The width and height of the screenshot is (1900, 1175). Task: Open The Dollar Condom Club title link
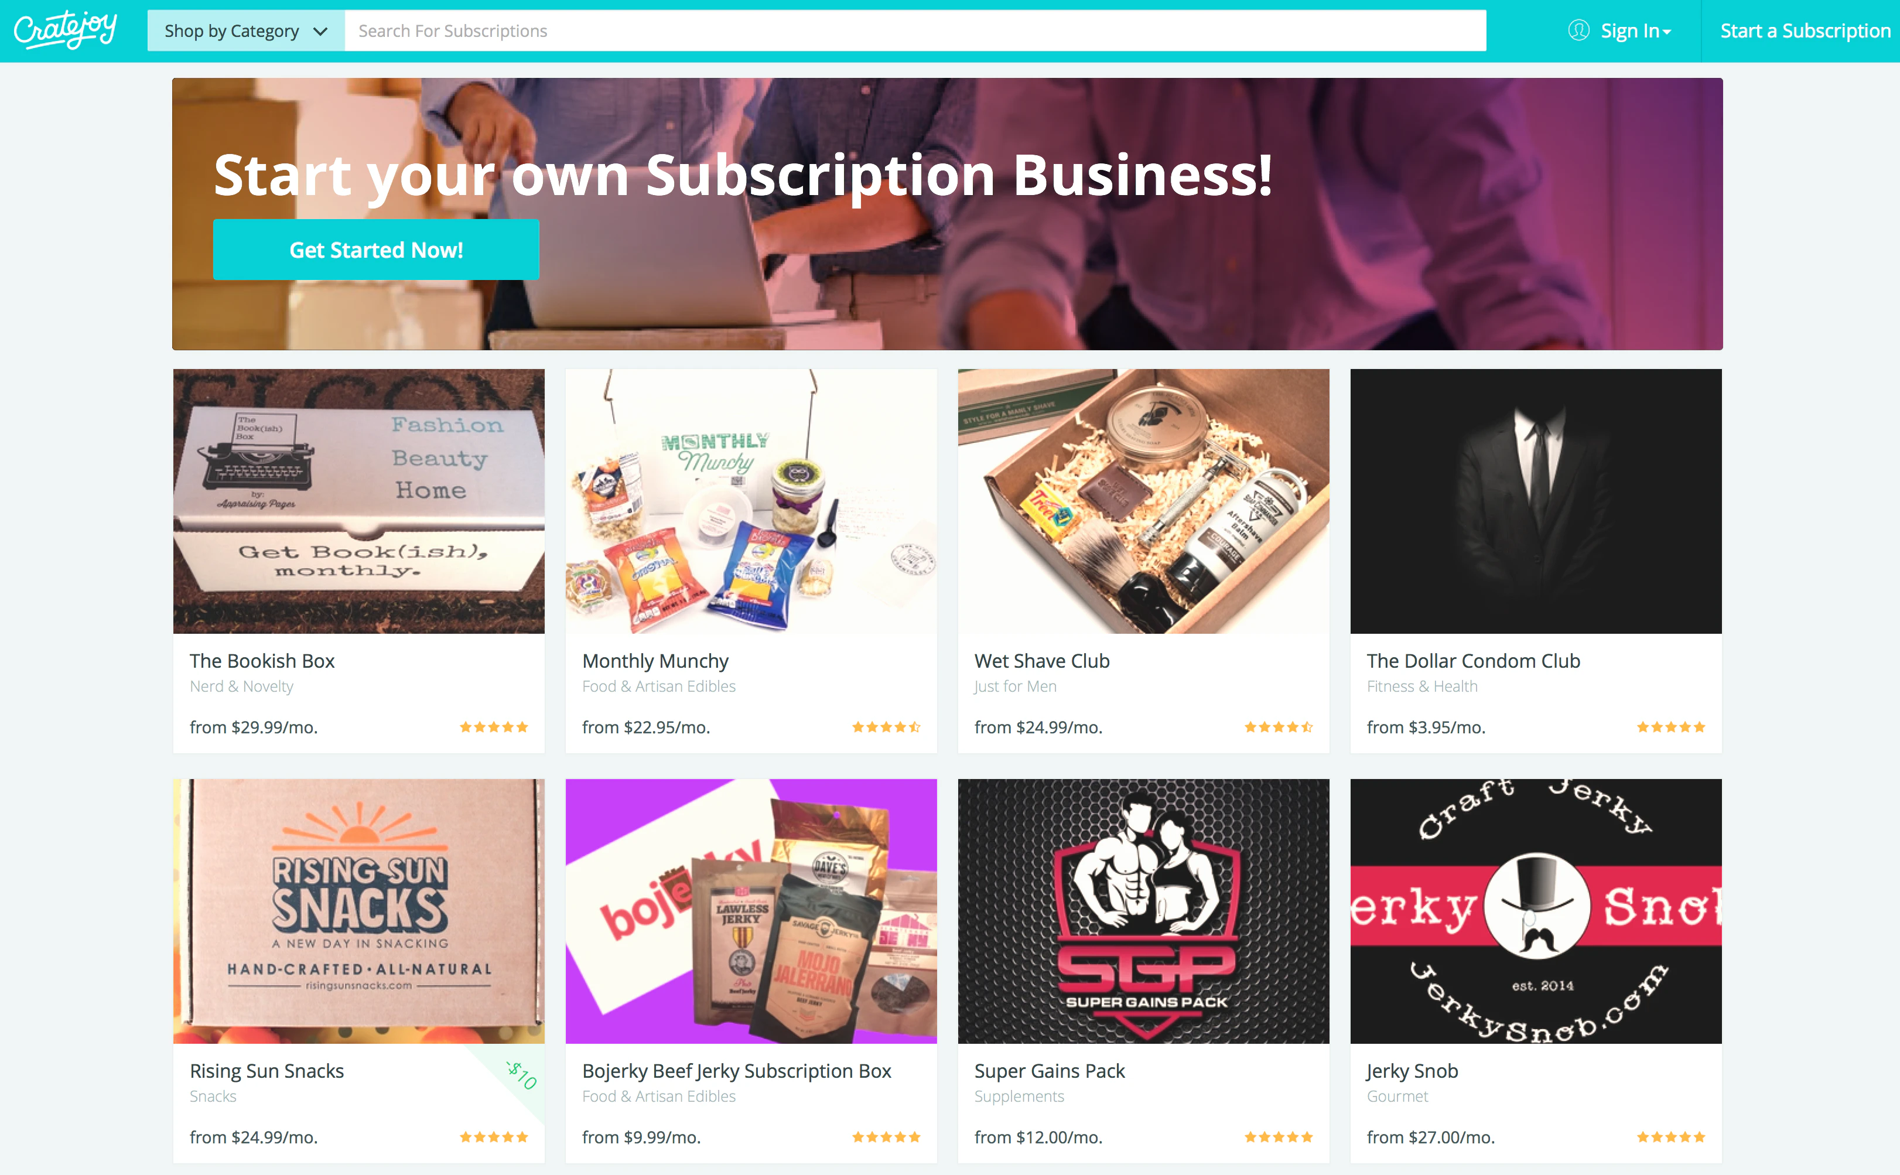tap(1474, 661)
